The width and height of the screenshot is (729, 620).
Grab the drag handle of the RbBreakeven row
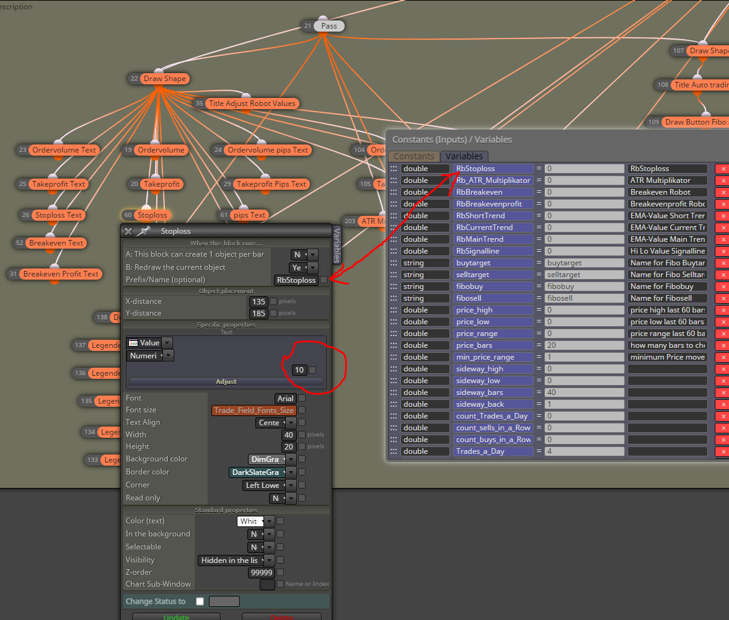(x=393, y=192)
